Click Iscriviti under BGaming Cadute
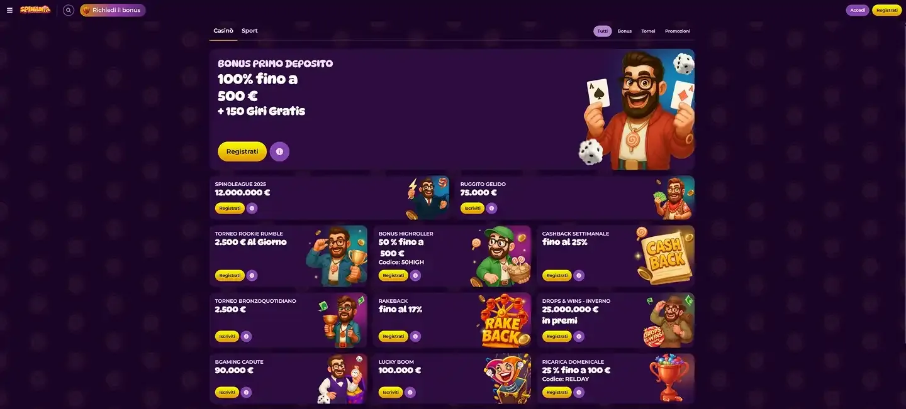Screen dimensions: 906x409 click(x=227, y=392)
